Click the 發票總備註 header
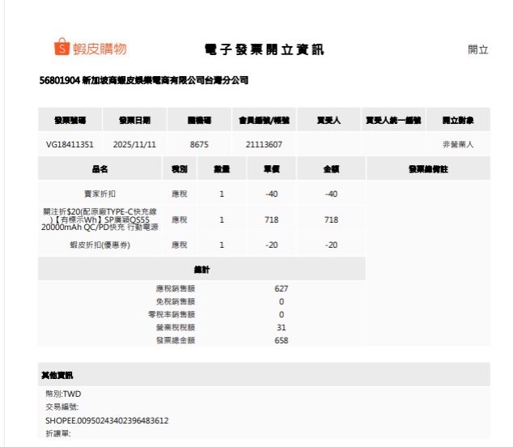 (428, 169)
